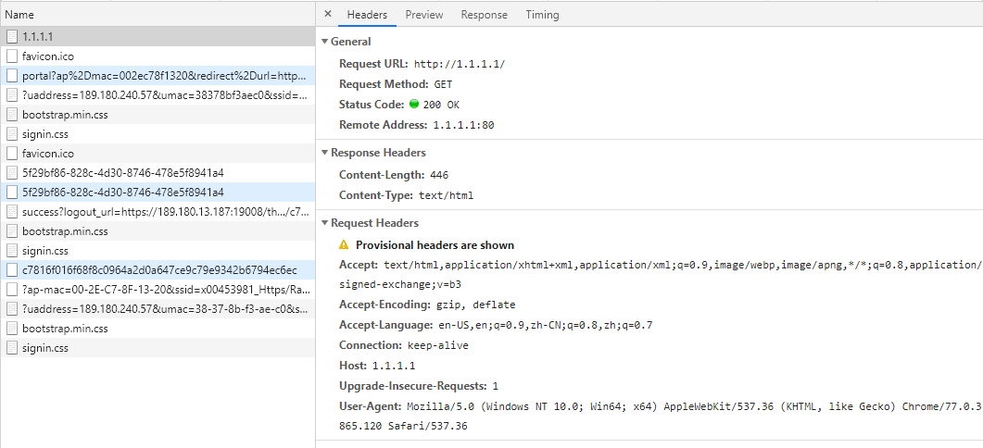Open the Timing tab
Screen dimensions: 983x448
coord(542,15)
